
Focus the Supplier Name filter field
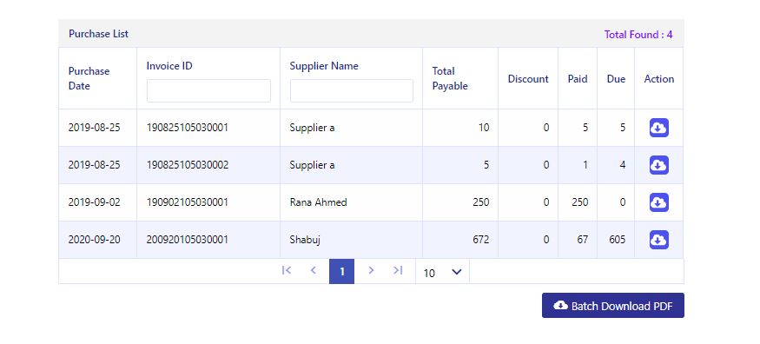pos(352,90)
